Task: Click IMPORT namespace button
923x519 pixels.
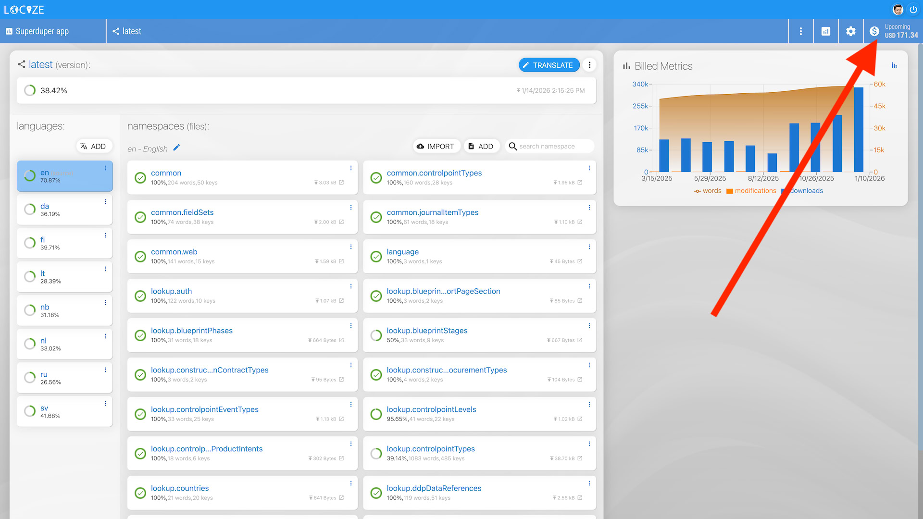Action: tap(436, 146)
